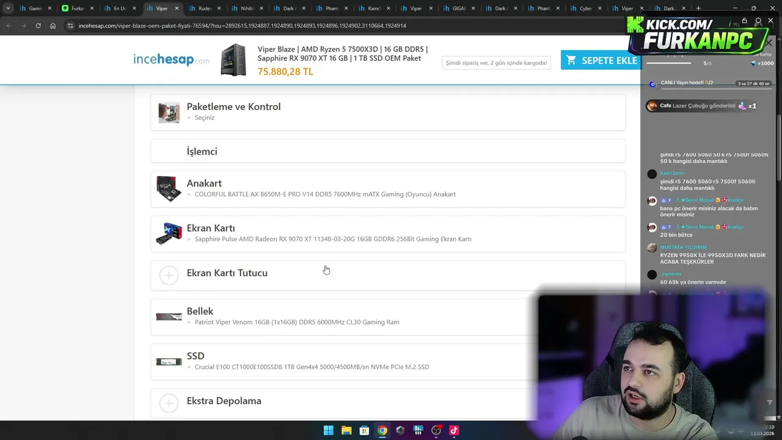Click Crucial E100 1TB SSD description text

pos(312,367)
